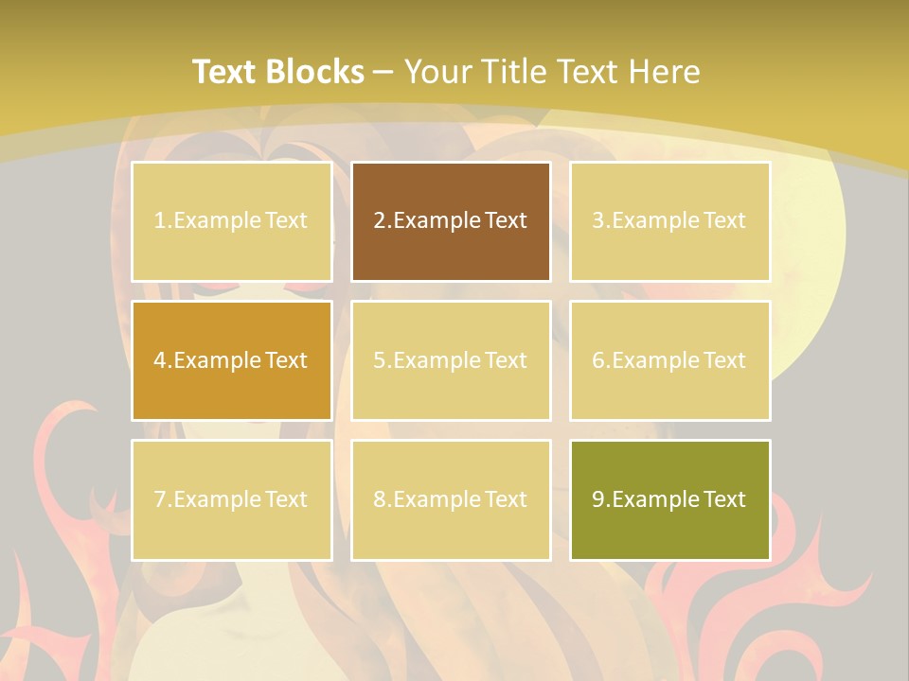Select the olive green 9.Example Text block
The width and height of the screenshot is (909, 681).
[x=669, y=499]
